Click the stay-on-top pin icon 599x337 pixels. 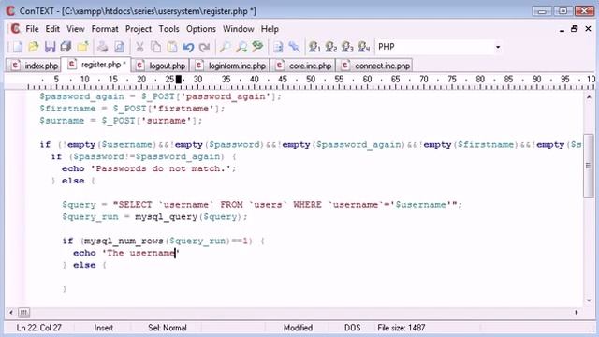click(x=294, y=47)
